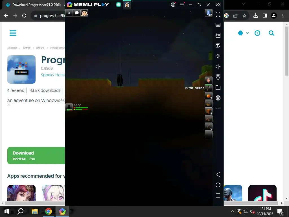This screenshot has height=217, width=289.
Task: Select the empty bottom inventory slot
Action: (x=209, y=134)
